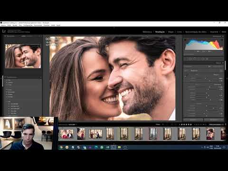Click the Navigator preview thumbnail
This screenshot has width=228, height=171.
[x=23, y=57]
